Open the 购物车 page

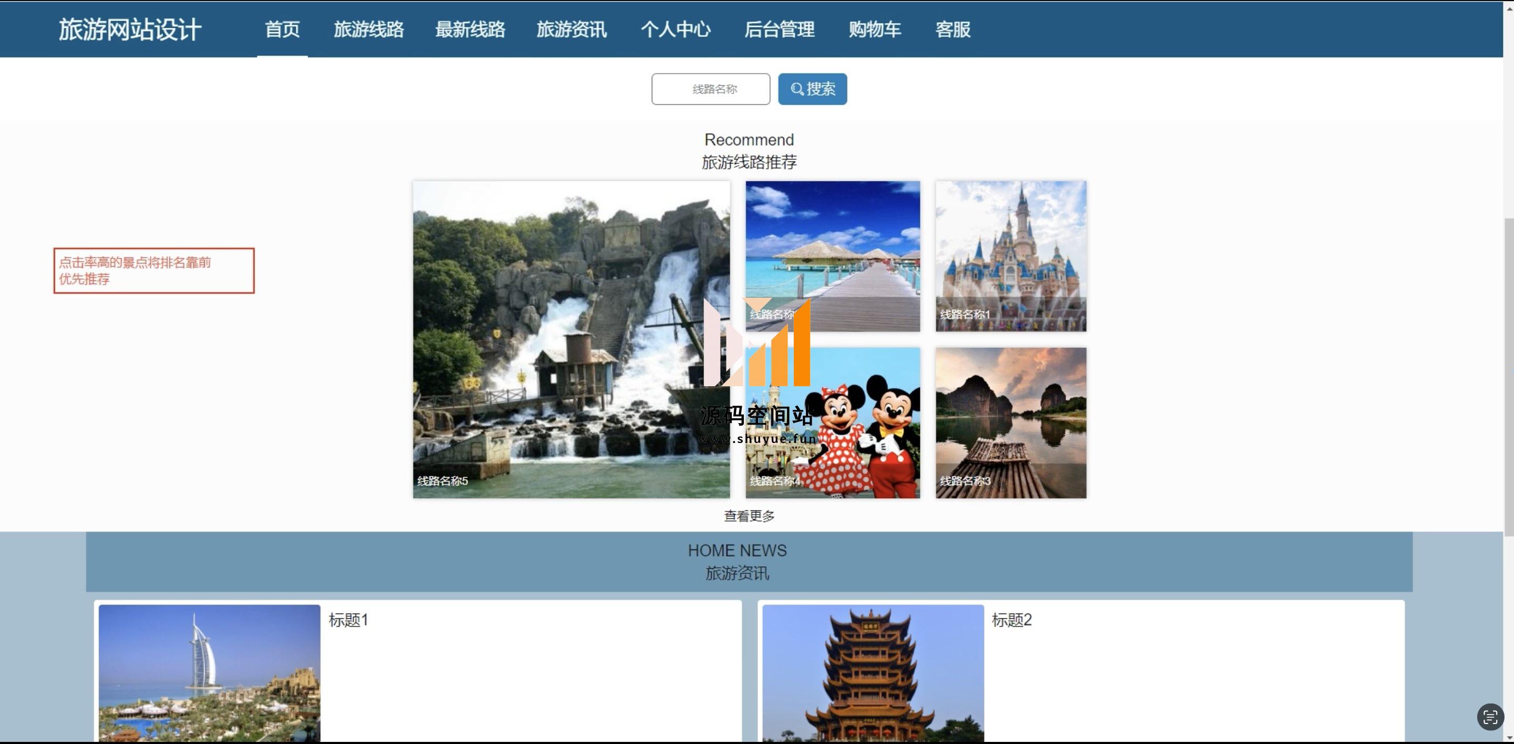pos(874,29)
